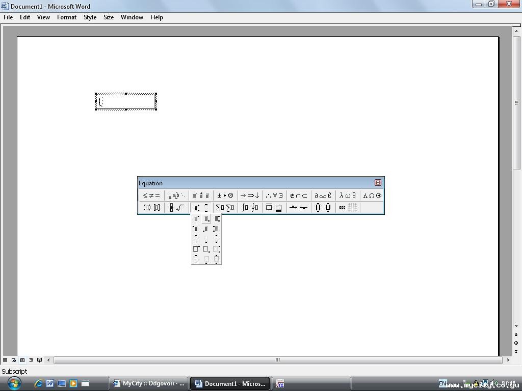Open the Window menu
Viewport: 522px width, 391px height.
(x=132, y=17)
